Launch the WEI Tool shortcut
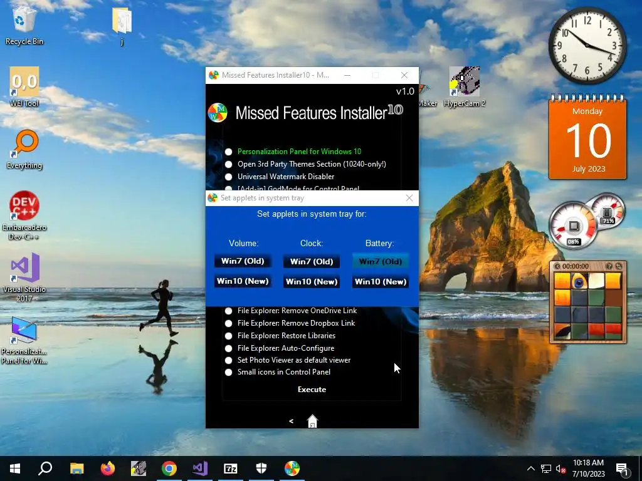 click(x=24, y=87)
